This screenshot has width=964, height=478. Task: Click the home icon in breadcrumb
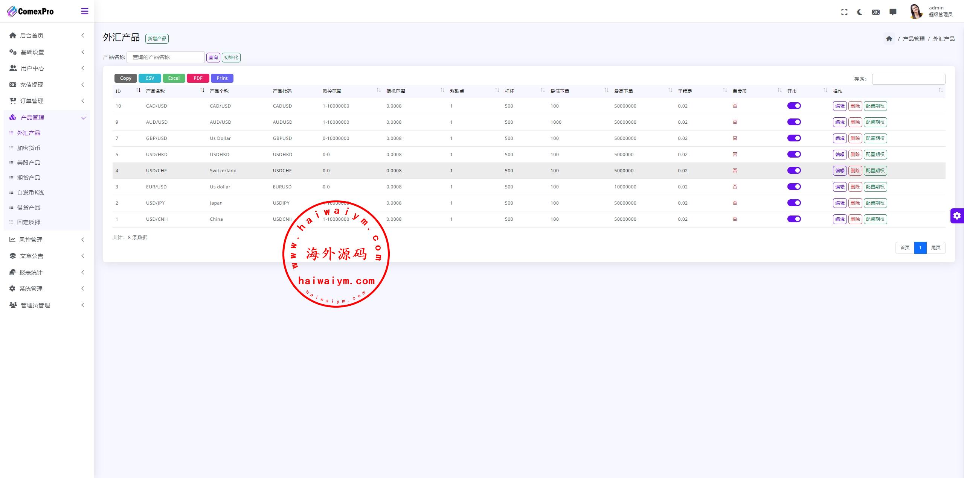889,39
